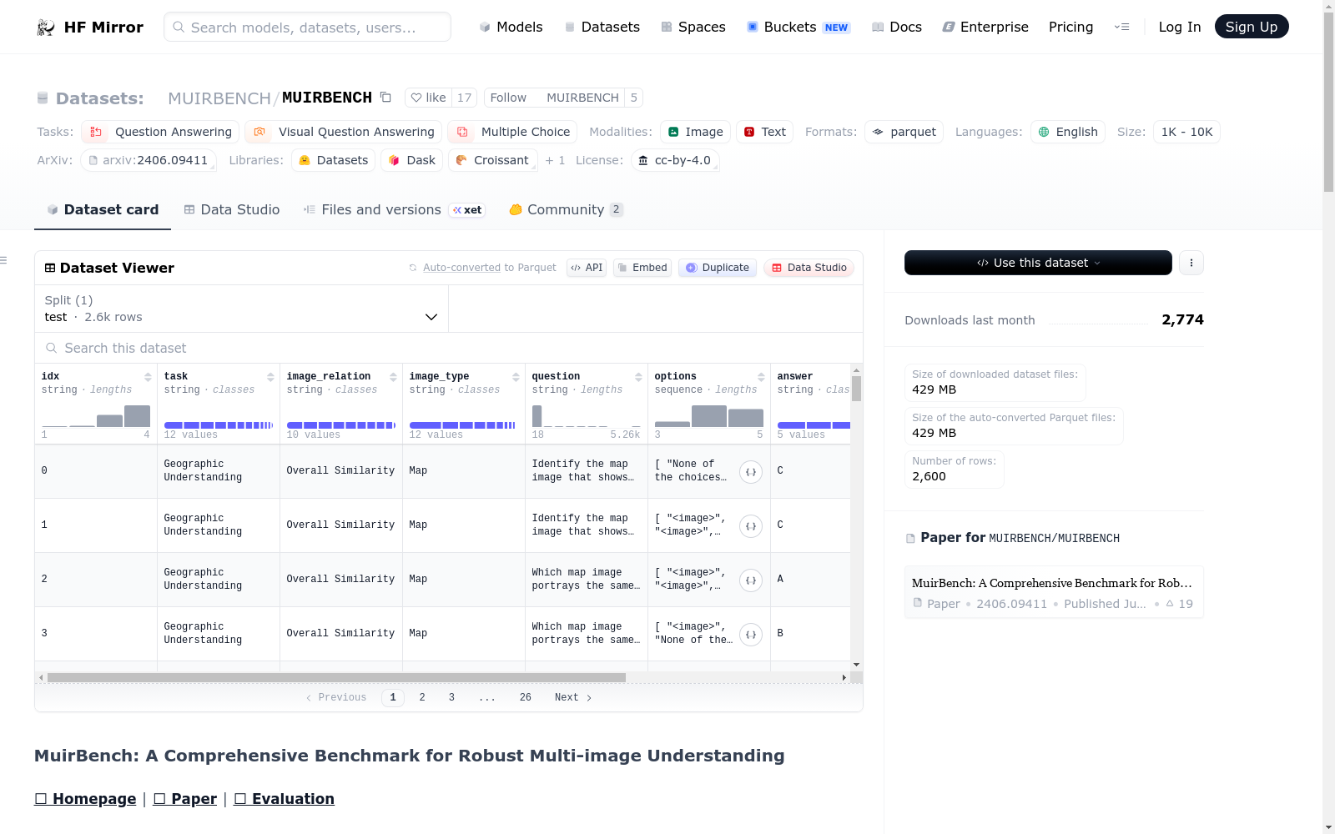The height and width of the screenshot is (834, 1335).
Task: Go to the Next table page
Action: (573, 697)
